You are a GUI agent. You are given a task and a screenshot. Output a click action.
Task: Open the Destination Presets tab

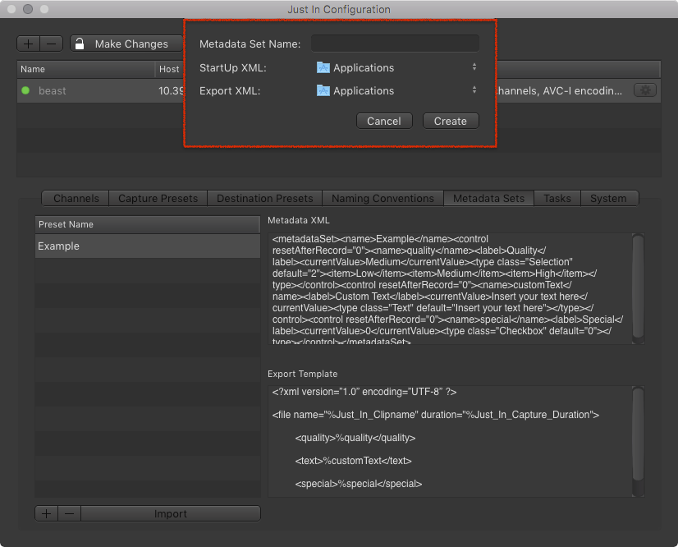coord(264,198)
